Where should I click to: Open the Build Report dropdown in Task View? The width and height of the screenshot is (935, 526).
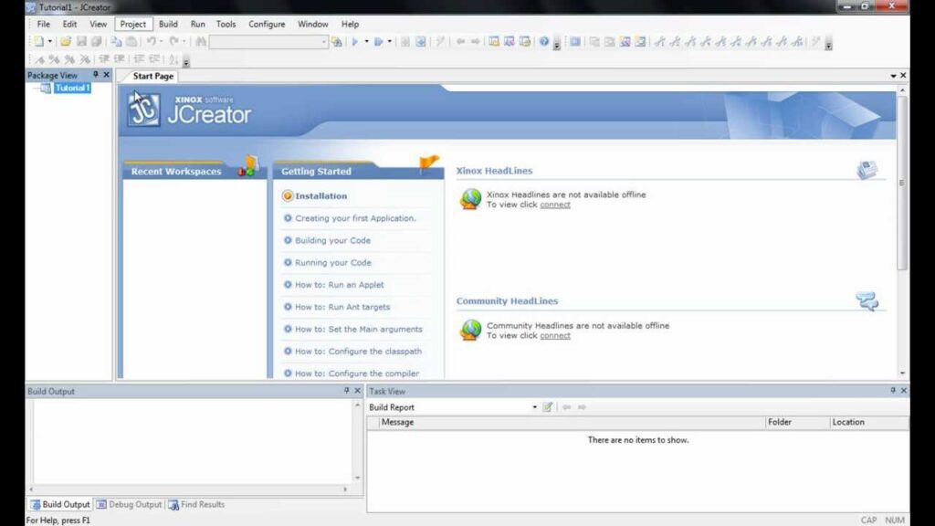tap(534, 407)
